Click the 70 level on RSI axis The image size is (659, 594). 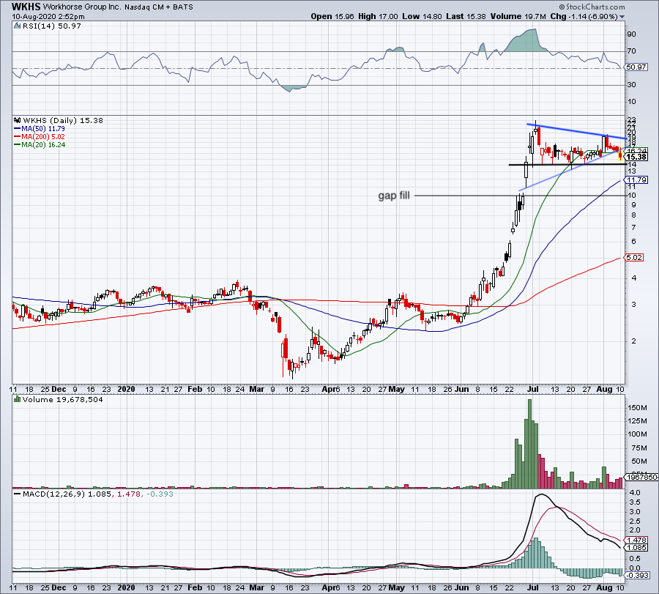[x=631, y=51]
